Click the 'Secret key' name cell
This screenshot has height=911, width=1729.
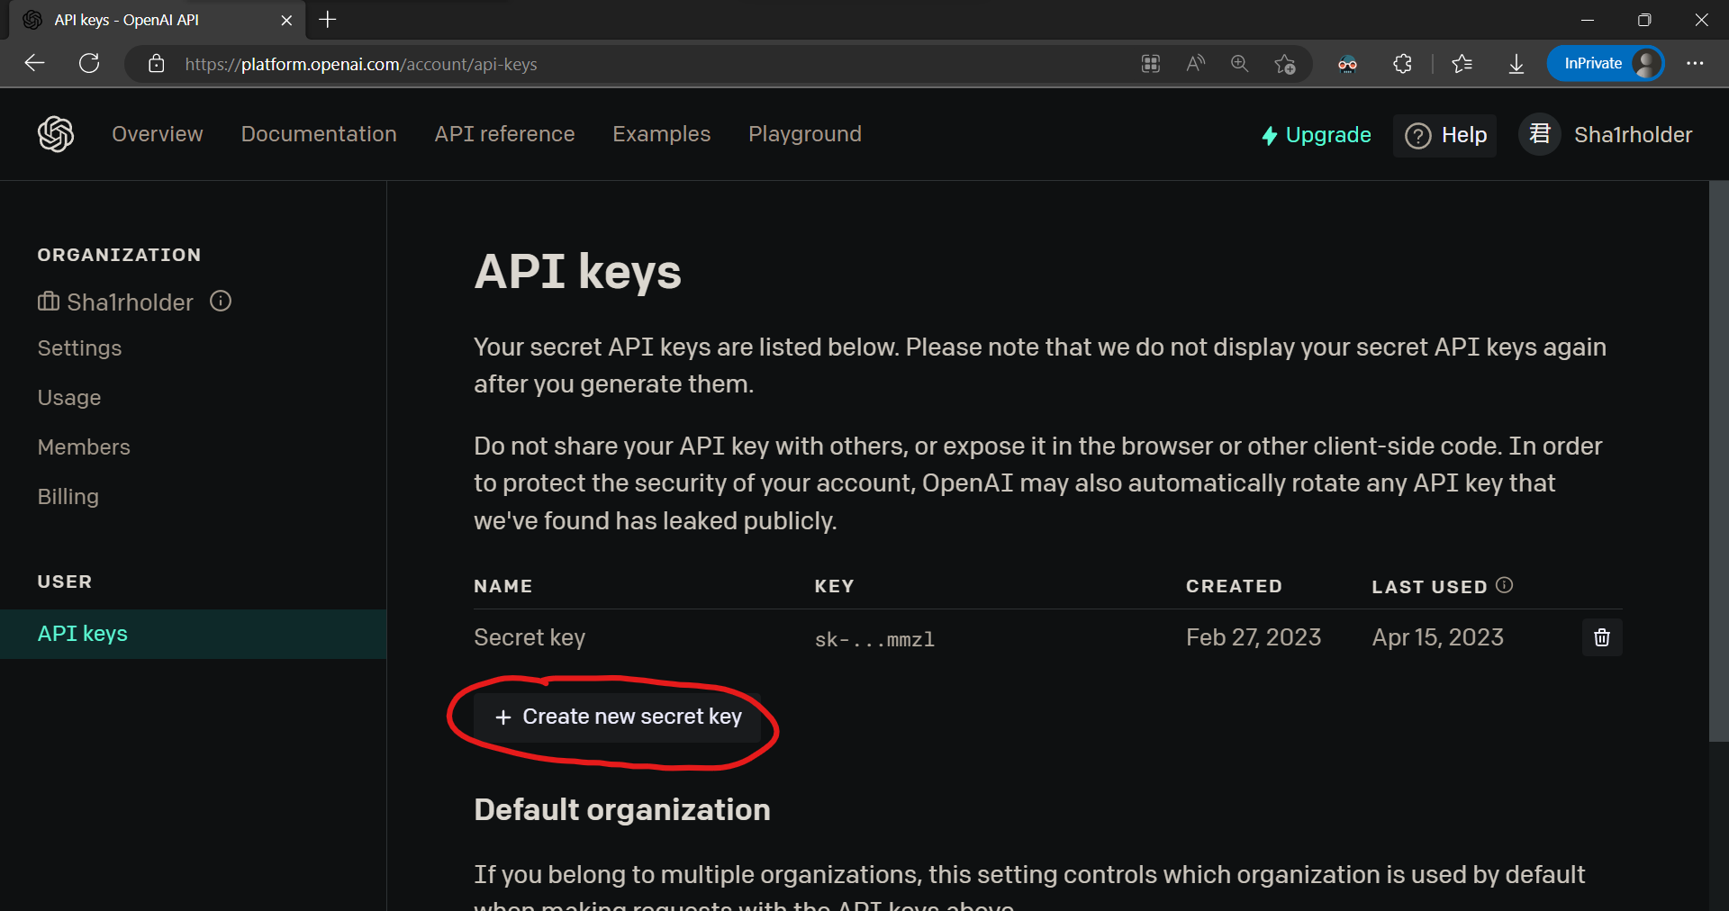pyautogui.click(x=530, y=637)
